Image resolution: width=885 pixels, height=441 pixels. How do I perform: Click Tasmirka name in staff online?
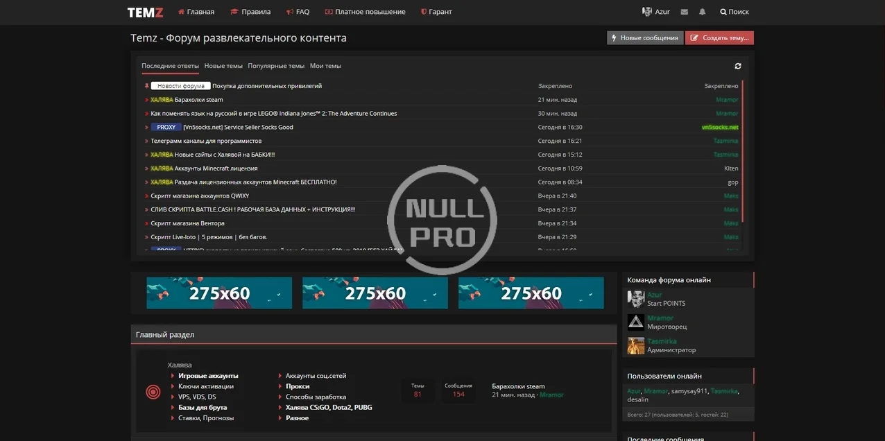(x=662, y=341)
